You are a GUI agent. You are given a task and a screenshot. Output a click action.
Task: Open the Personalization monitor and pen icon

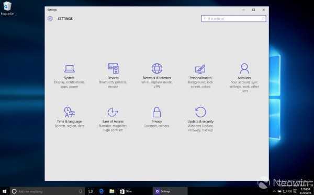pos(200,69)
